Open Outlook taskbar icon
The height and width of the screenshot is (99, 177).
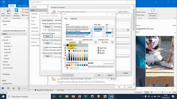point(111,97)
